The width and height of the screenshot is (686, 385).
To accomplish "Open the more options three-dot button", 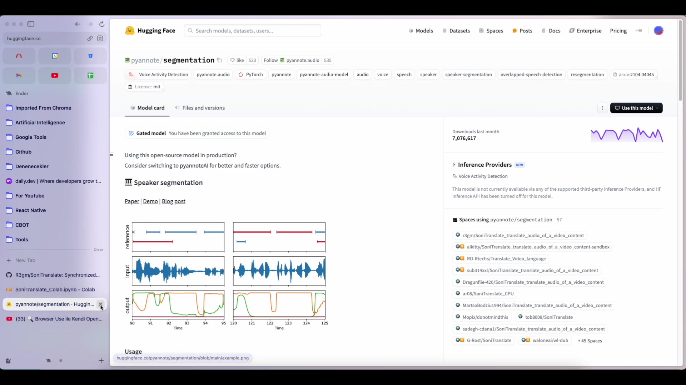I will coord(602,108).
